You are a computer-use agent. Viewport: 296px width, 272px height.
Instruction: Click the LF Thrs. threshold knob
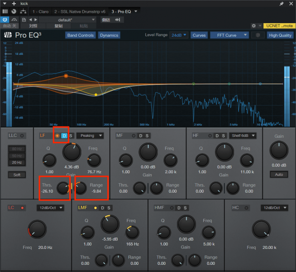[63, 188]
